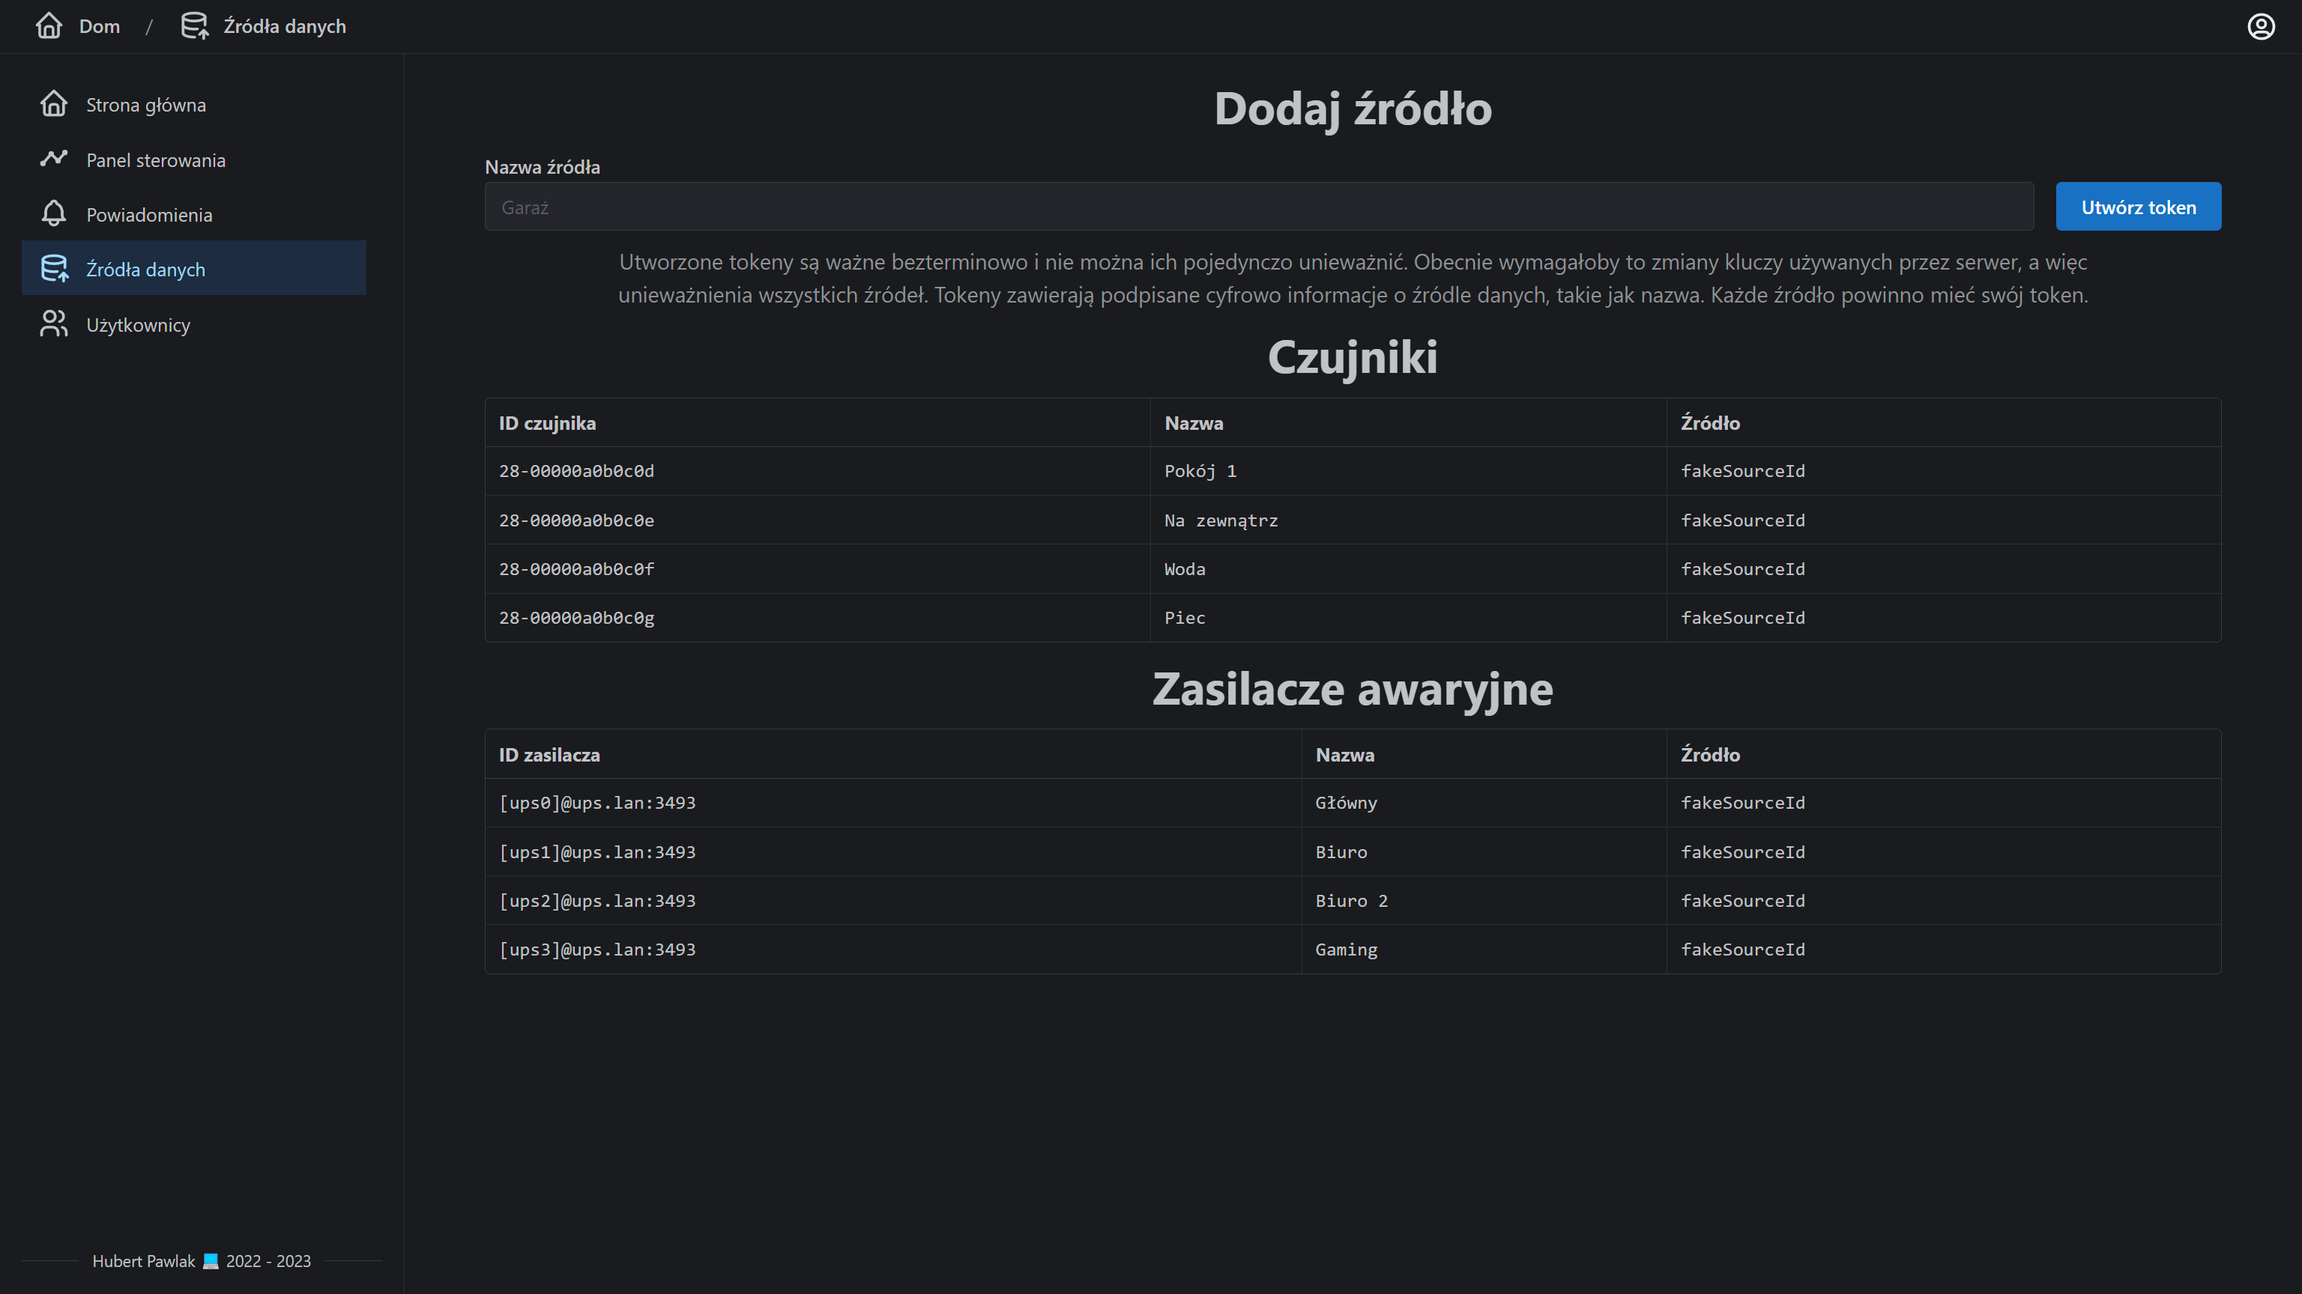Click the Powiadomienia bell icon

coord(54,214)
